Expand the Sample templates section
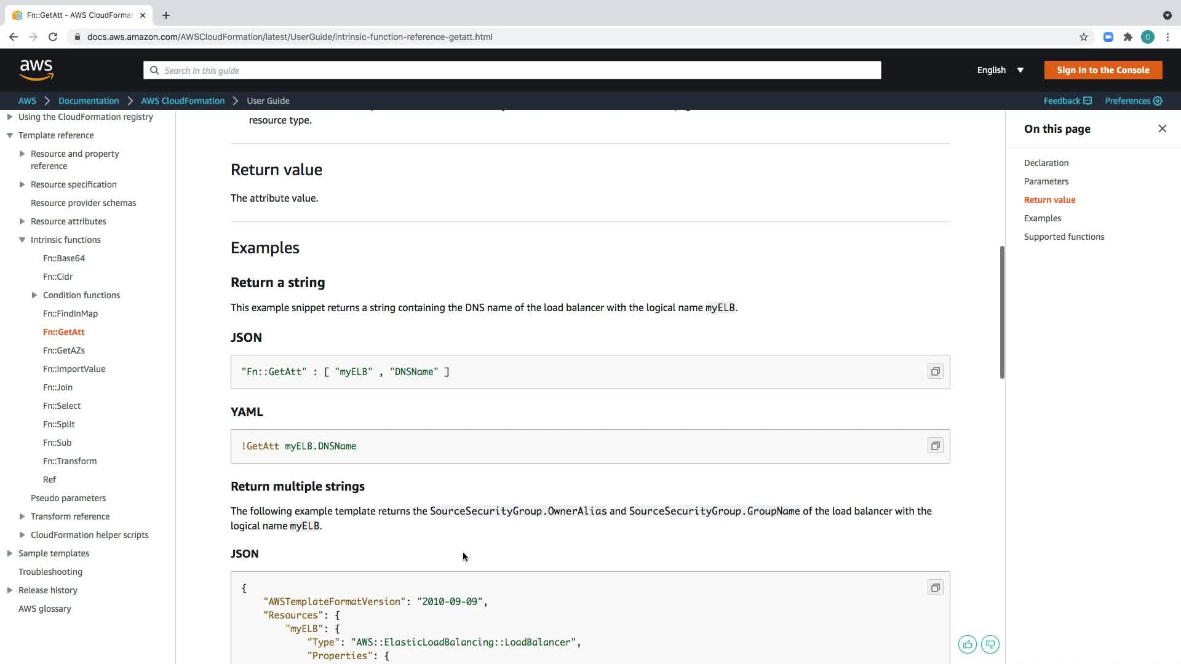 [10, 553]
